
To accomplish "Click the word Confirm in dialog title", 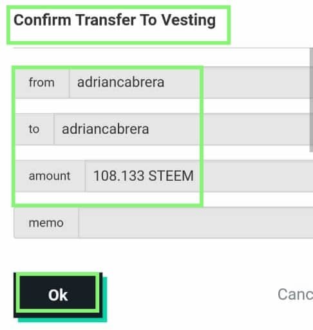I will 43,20.
